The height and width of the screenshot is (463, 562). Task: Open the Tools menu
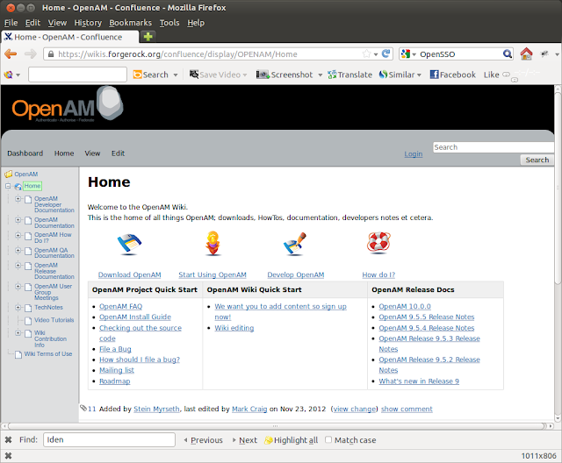click(x=169, y=23)
